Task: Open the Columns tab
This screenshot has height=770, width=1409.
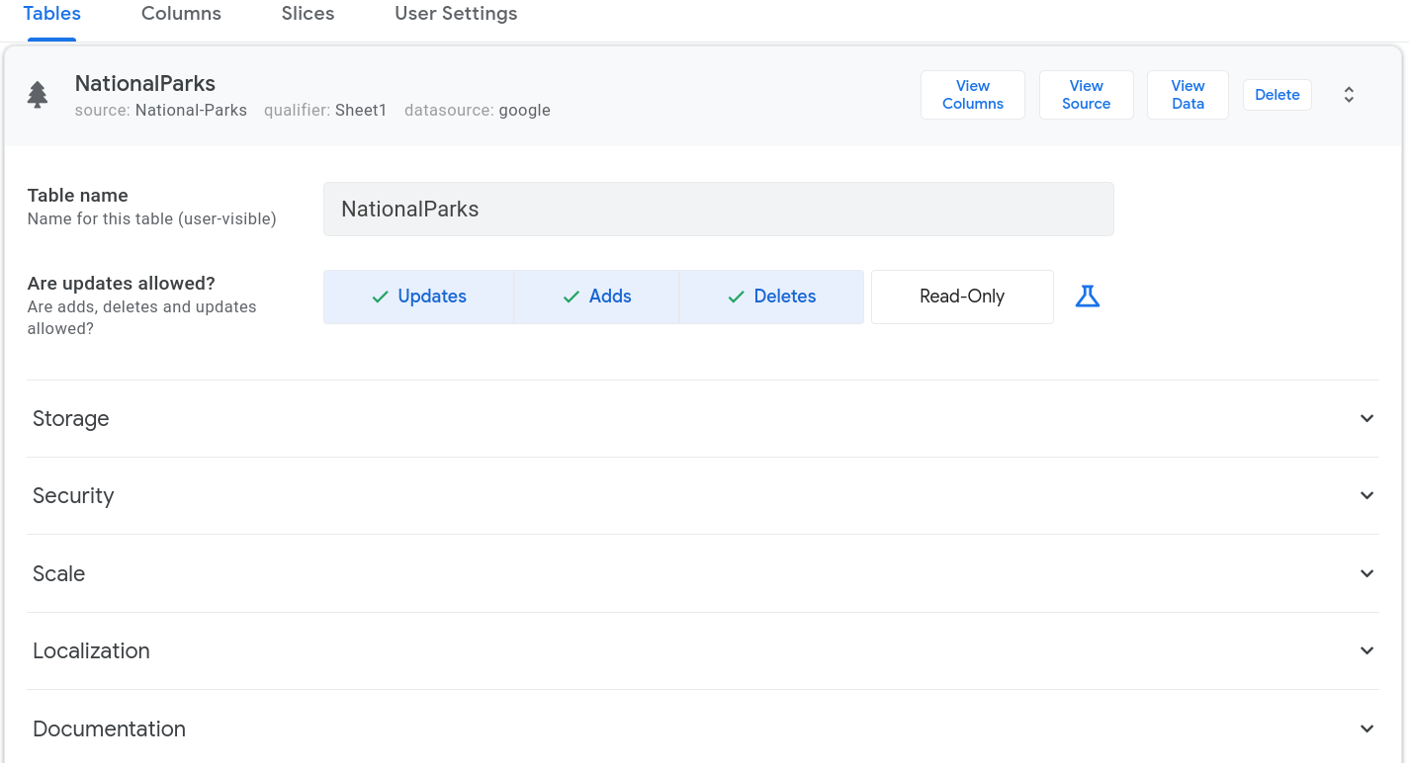Action: coord(181,14)
